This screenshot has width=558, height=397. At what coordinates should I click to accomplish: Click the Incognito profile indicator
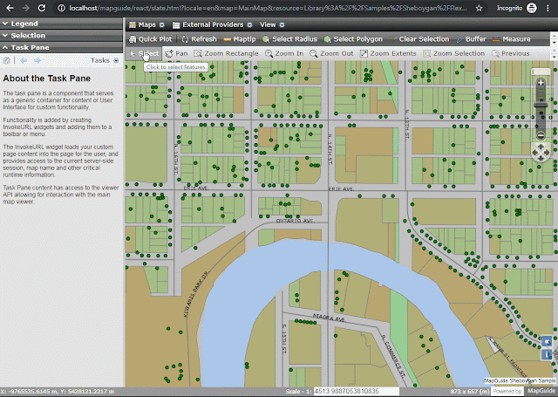pyautogui.click(x=516, y=8)
